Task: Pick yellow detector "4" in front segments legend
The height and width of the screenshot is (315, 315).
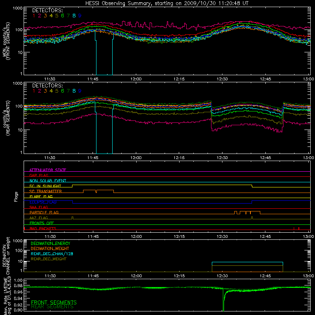Action: (x=51, y=16)
